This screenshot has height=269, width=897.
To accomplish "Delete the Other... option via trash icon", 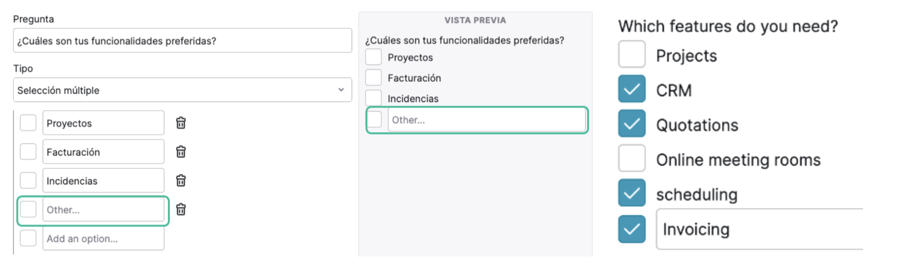I will point(181,209).
